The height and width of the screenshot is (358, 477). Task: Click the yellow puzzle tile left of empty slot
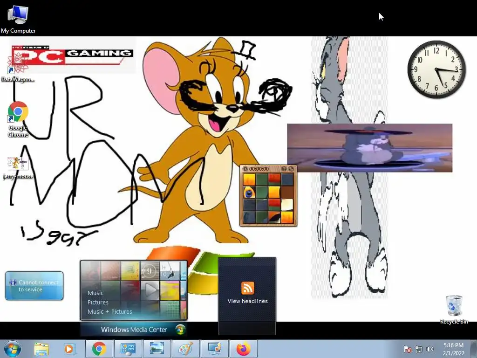274,193
